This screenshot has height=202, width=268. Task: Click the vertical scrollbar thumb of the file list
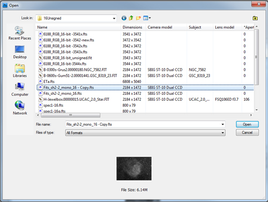256,57
